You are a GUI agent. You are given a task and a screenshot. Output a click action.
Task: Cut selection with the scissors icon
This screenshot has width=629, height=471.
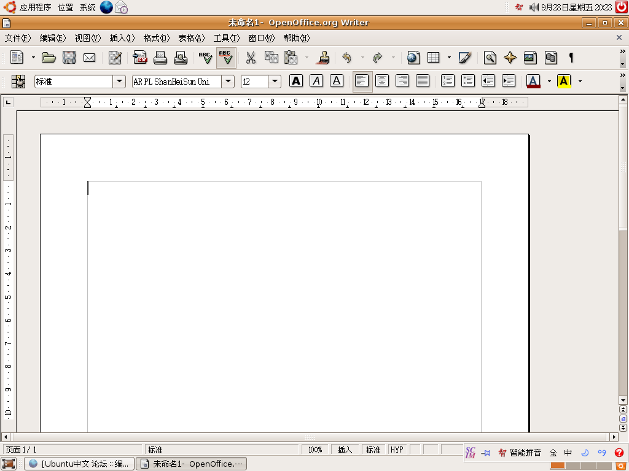click(x=251, y=58)
